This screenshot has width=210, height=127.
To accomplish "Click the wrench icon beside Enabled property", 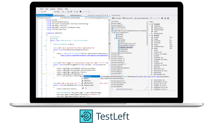I will click(x=152, y=37).
